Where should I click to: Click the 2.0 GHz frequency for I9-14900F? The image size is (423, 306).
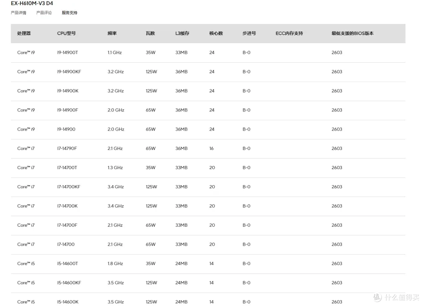[x=116, y=110]
